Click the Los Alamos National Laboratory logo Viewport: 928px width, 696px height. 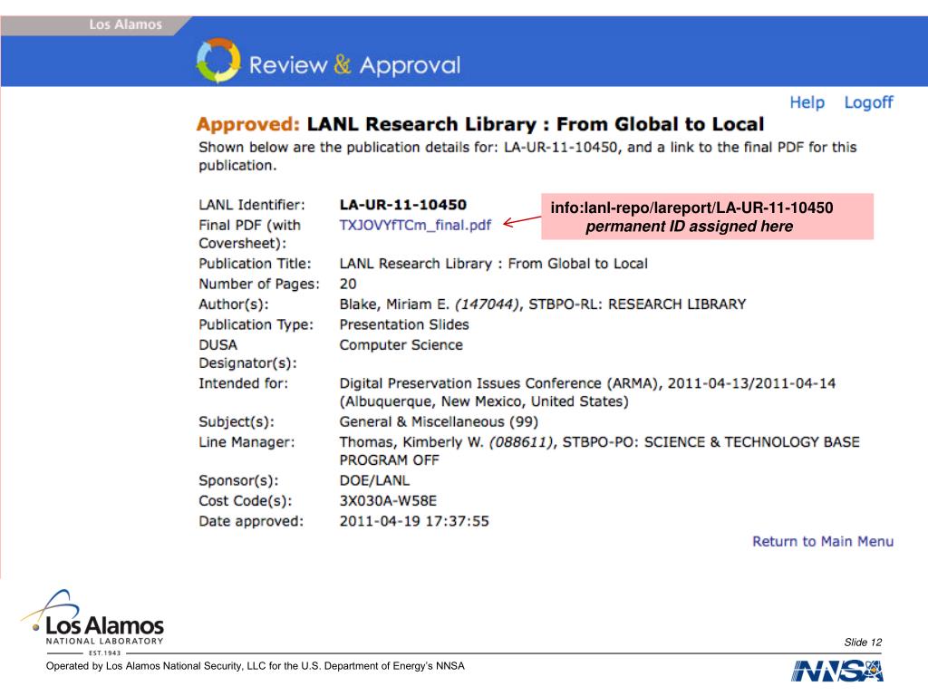click(x=94, y=623)
